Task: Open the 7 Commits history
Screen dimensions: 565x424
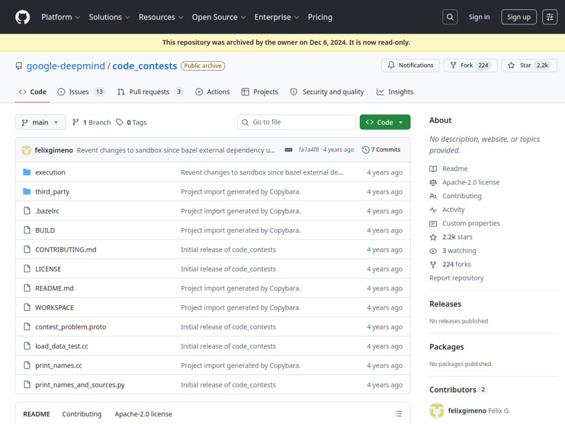Action: click(381, 150)
